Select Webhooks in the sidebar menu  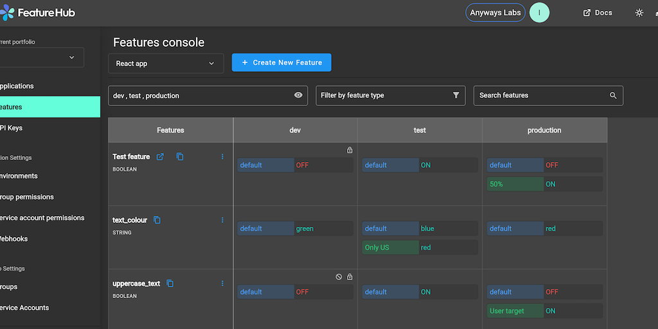coord(14,239)
